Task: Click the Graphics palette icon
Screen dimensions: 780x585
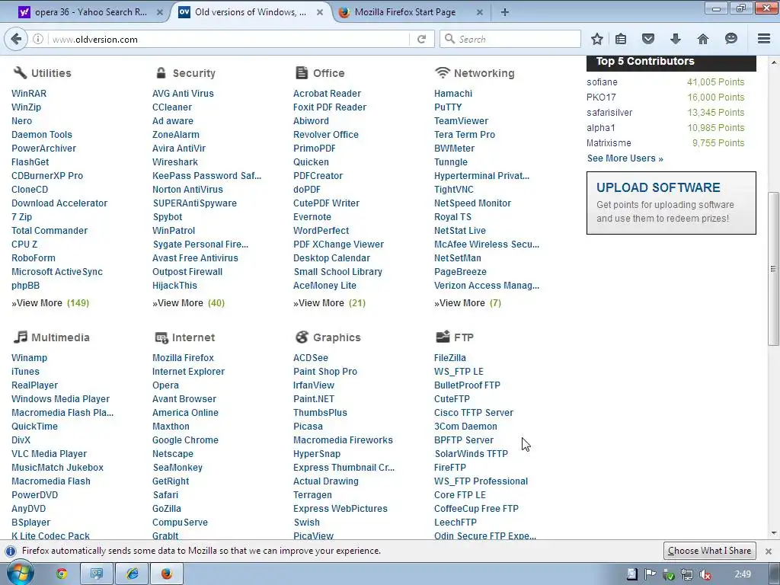Action: point(302,337)
